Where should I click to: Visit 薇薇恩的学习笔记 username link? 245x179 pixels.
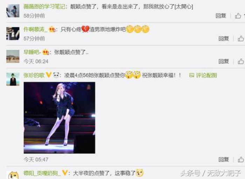click(44, 7)
